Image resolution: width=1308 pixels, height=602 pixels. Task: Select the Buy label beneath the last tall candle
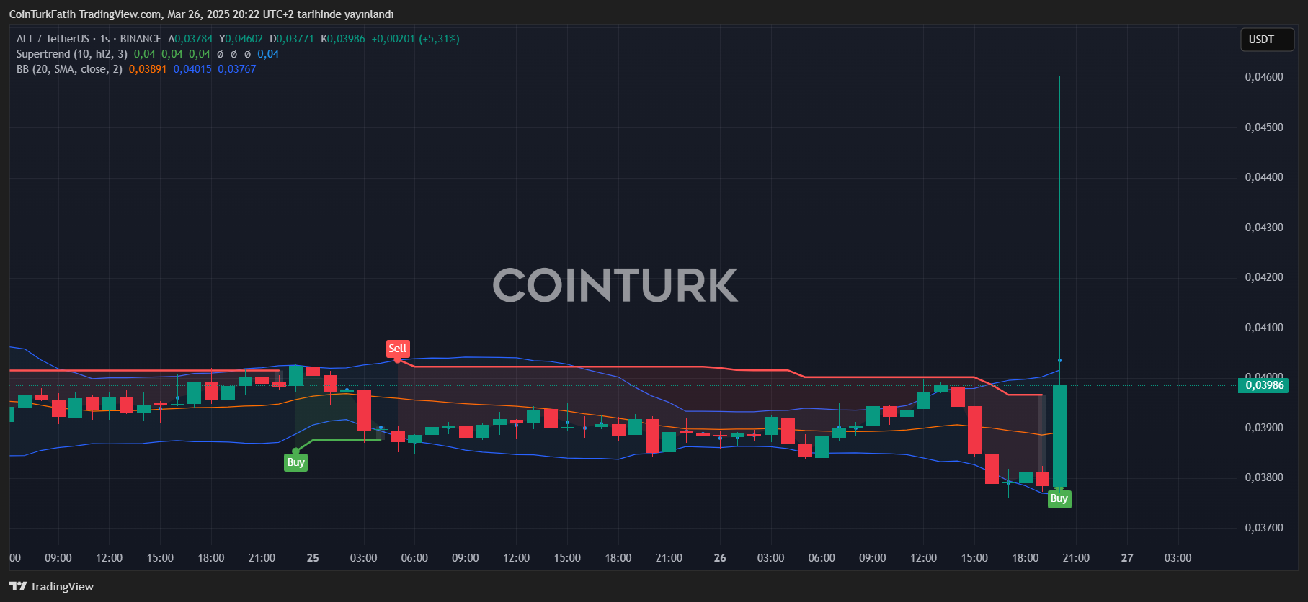coord(1059,498)
